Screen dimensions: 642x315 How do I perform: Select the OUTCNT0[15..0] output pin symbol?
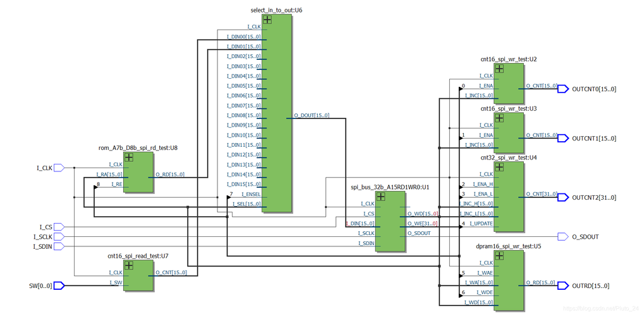point(564,89)
